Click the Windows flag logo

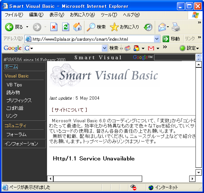[x=195, y=15]
